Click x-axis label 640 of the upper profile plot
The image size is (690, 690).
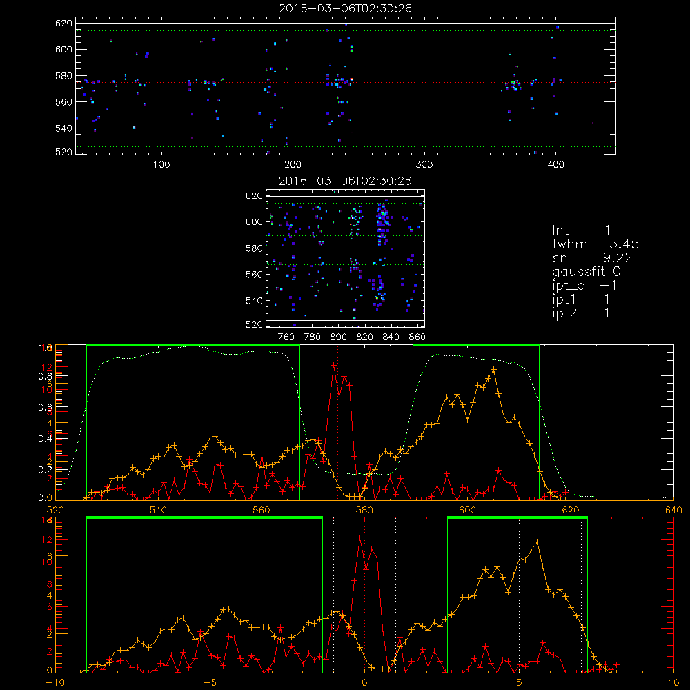673,511
